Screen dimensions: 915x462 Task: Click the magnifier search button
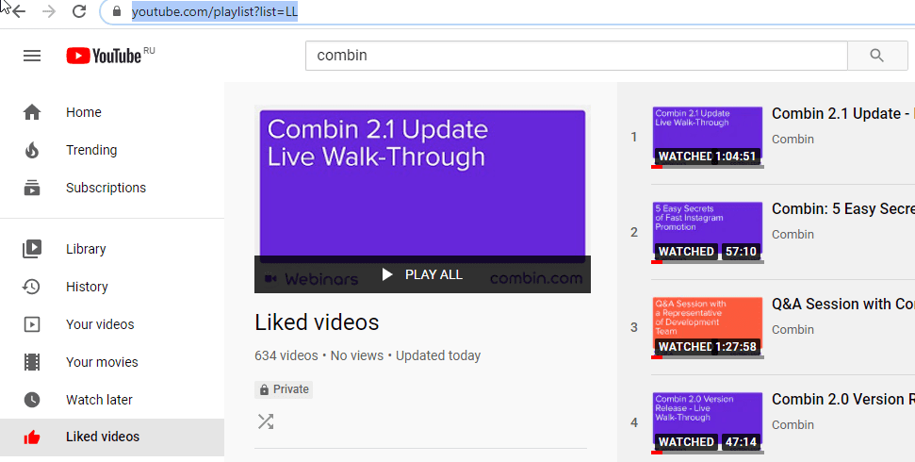[x=876, y=56]
